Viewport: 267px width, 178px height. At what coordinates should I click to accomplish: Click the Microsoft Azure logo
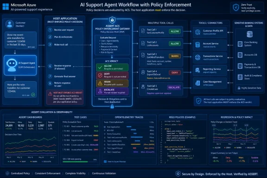coord(6,7)
